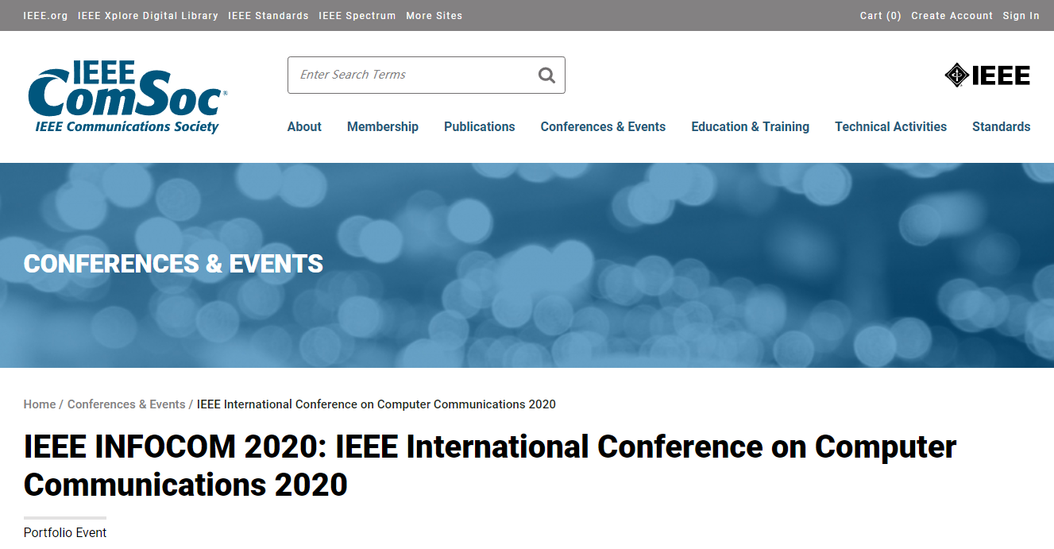Viewport: 1054px width, 549px height.
Task: Expand the Technical Activities menu
Action: 890,126
